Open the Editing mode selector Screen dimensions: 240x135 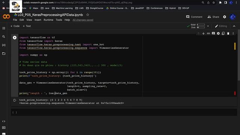coord(221,26)
